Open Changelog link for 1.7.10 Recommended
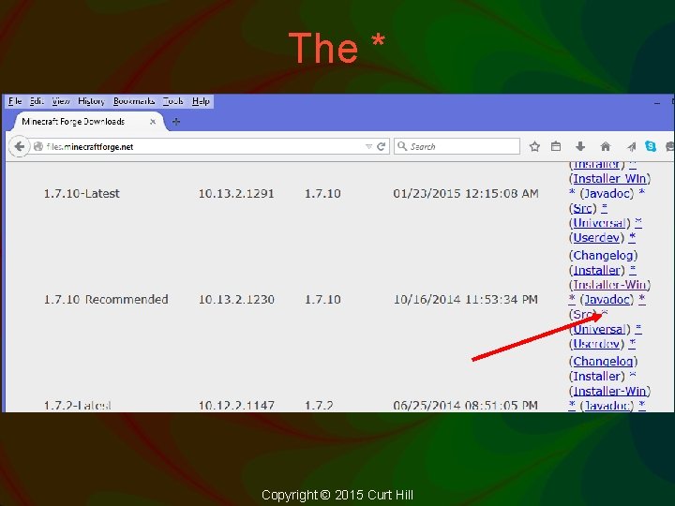The height and width of the screenshot is (506, 675). 603,256
